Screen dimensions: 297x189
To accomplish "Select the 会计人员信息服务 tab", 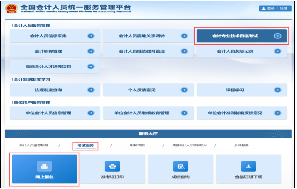I will tap(34, 145).
